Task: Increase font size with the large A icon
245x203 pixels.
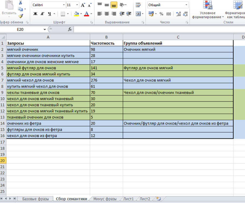Action: coord(83,5)
